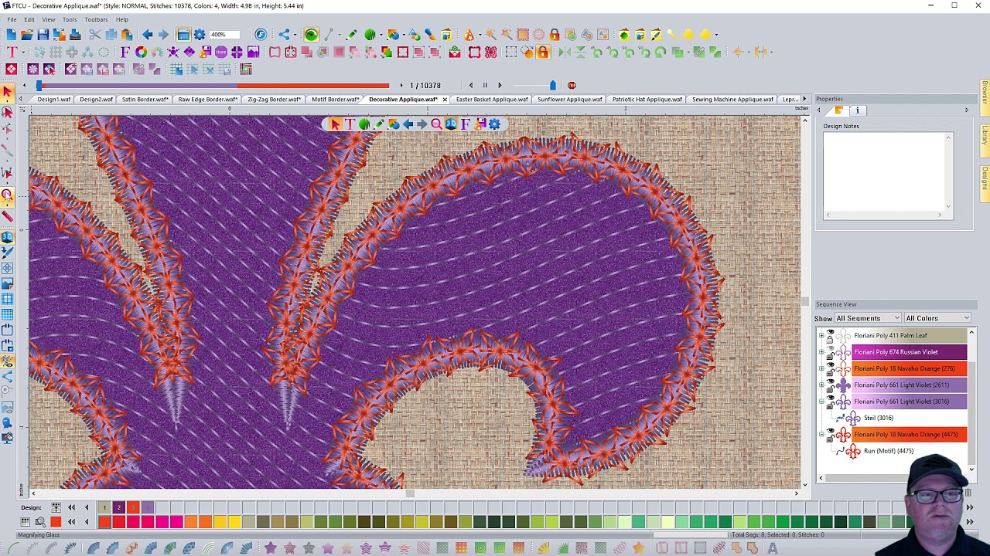Click the orange padlock icon in the top toolbar
Viewport: 990px width, 556px height.
point(555,35)
